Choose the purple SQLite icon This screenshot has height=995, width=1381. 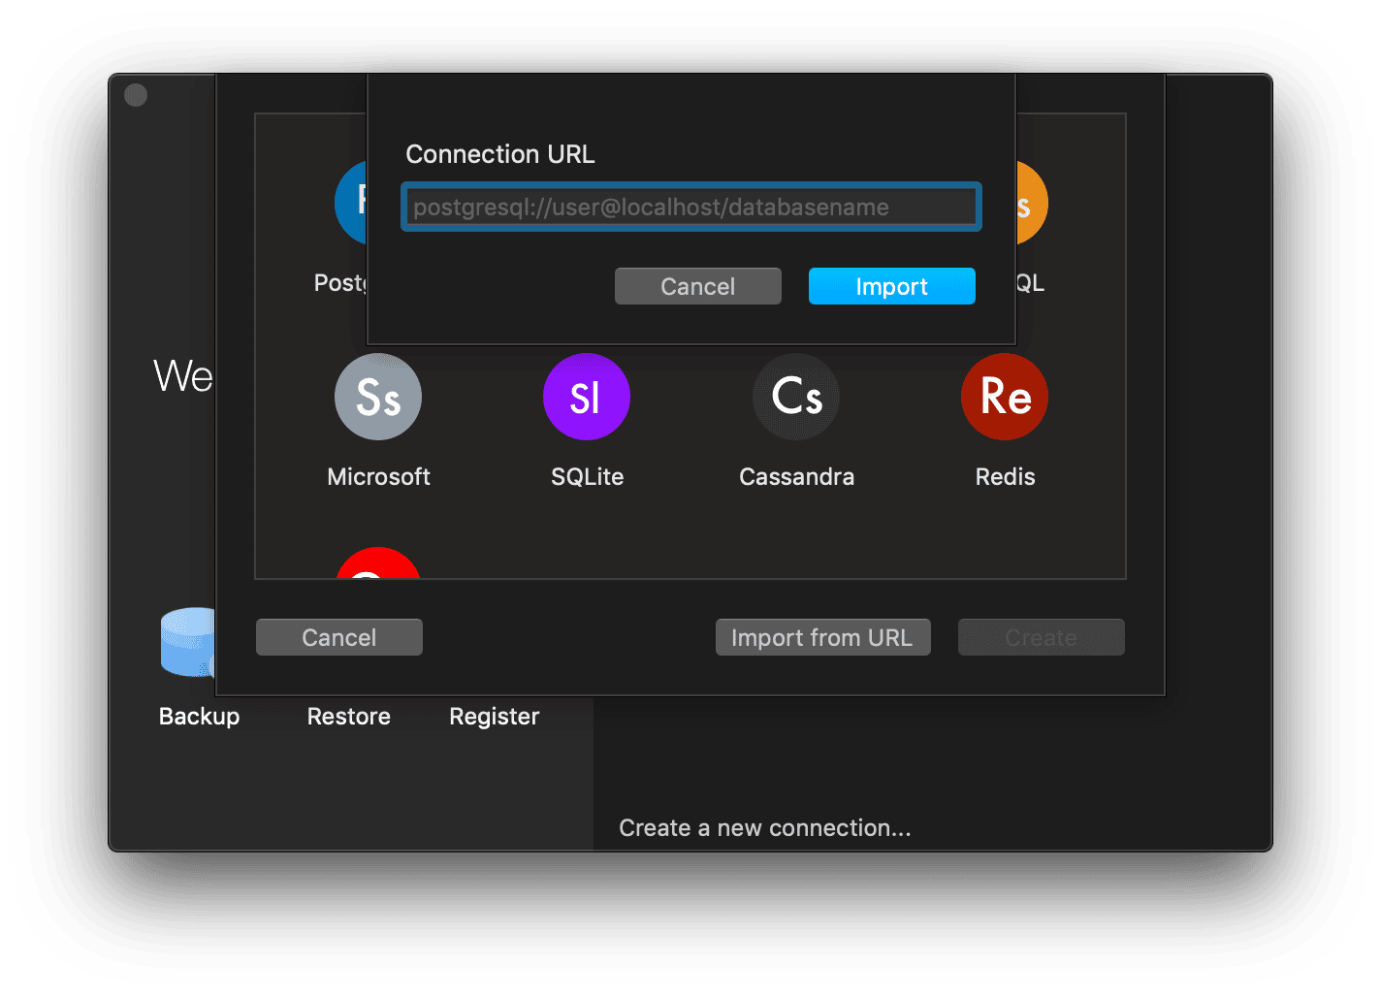(587, 397)
